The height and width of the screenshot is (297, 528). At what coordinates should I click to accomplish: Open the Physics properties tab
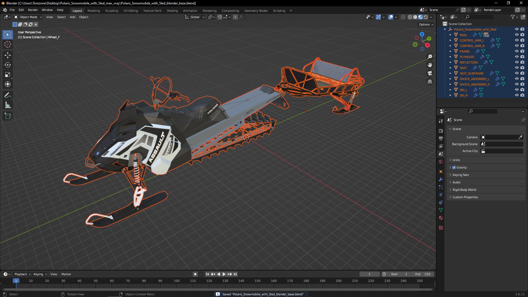441,195
